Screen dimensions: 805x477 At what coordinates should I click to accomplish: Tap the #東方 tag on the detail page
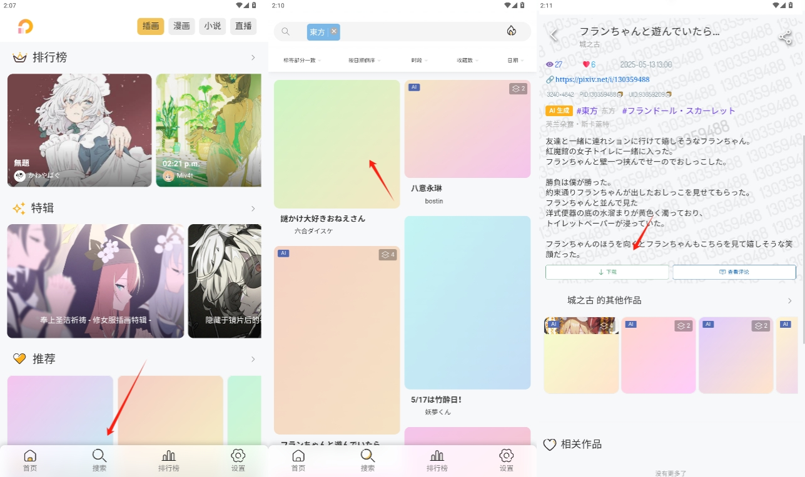click(587, 111)
